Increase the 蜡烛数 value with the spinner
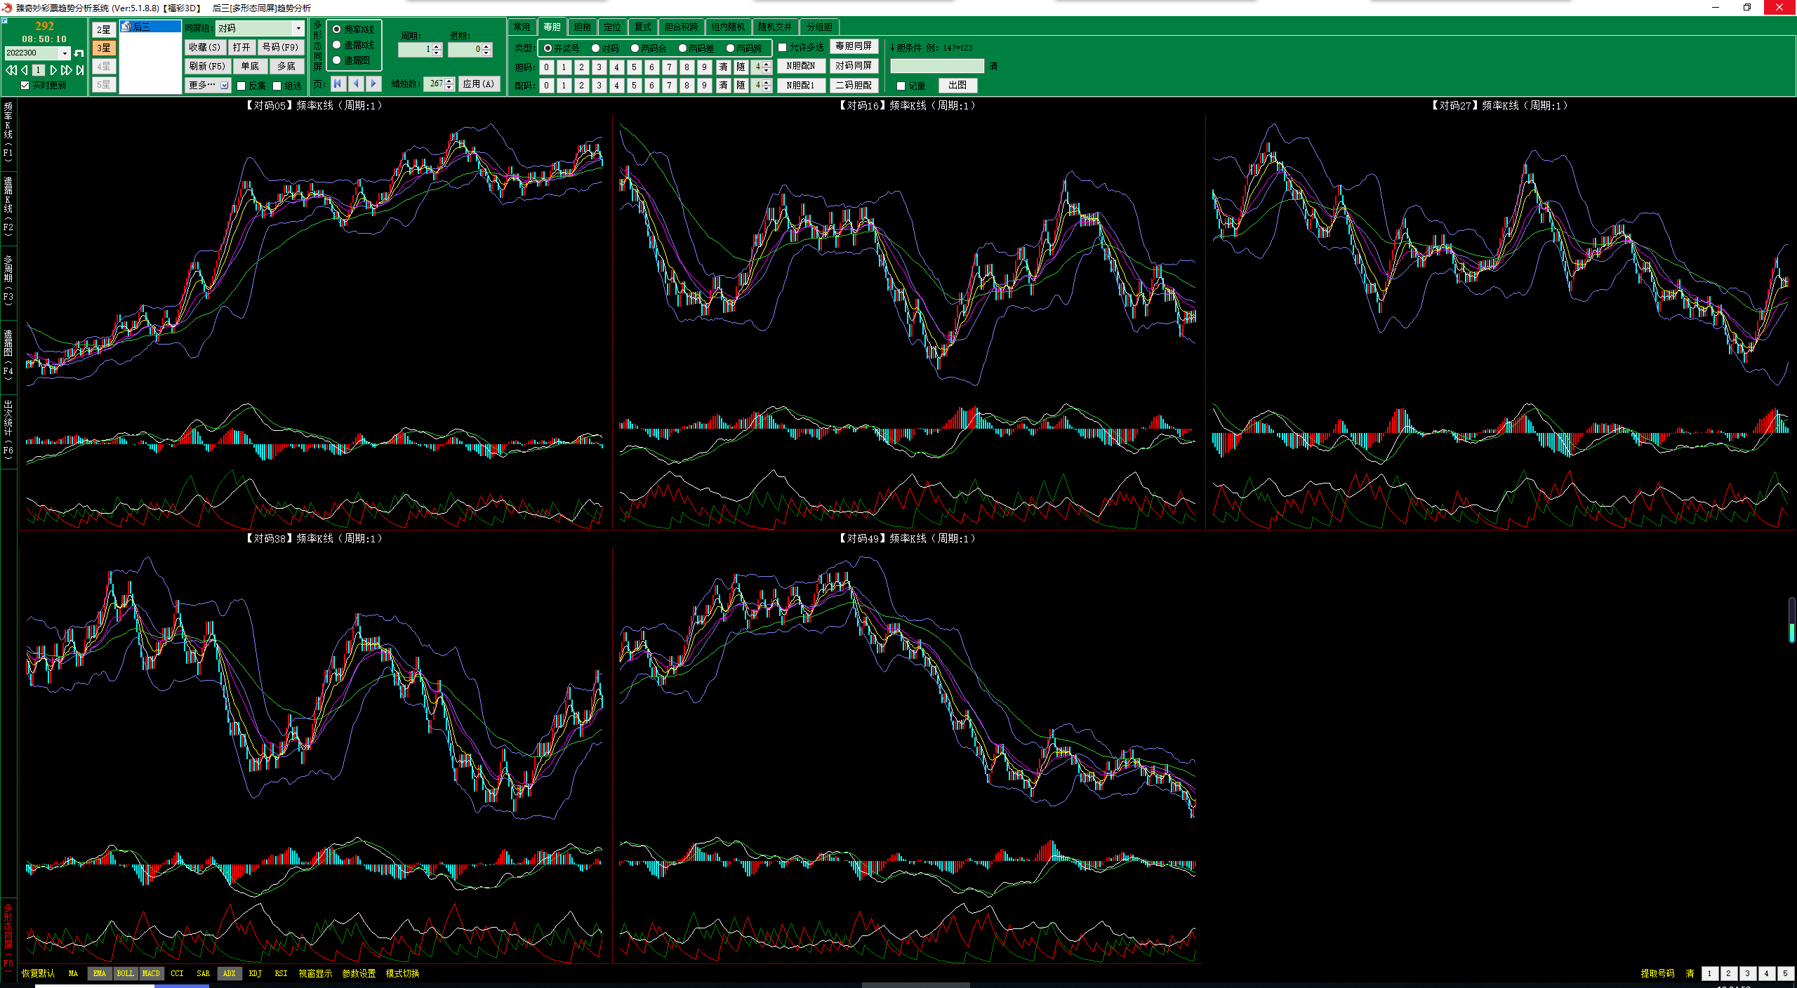The image size is (1797, 988). [x=450, y=81]
